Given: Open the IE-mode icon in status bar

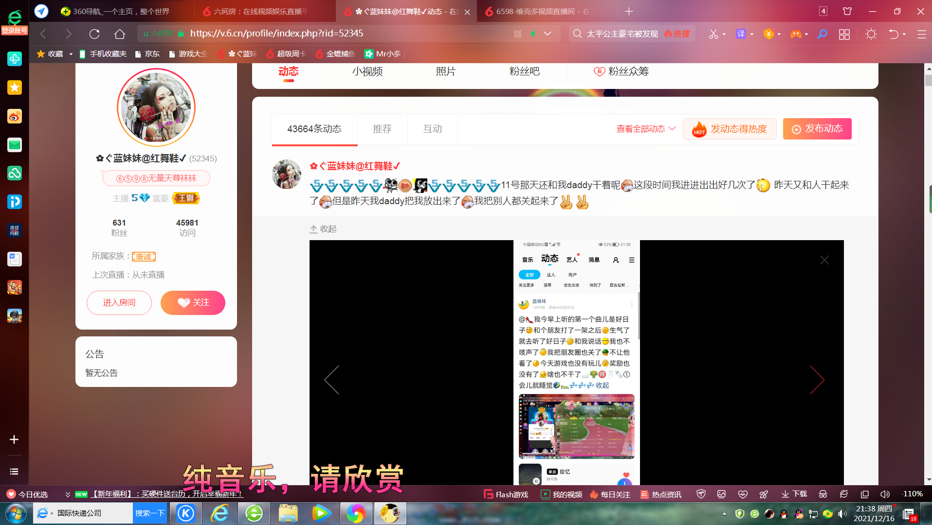Looking at the screenshot, I should coord(844,494).
